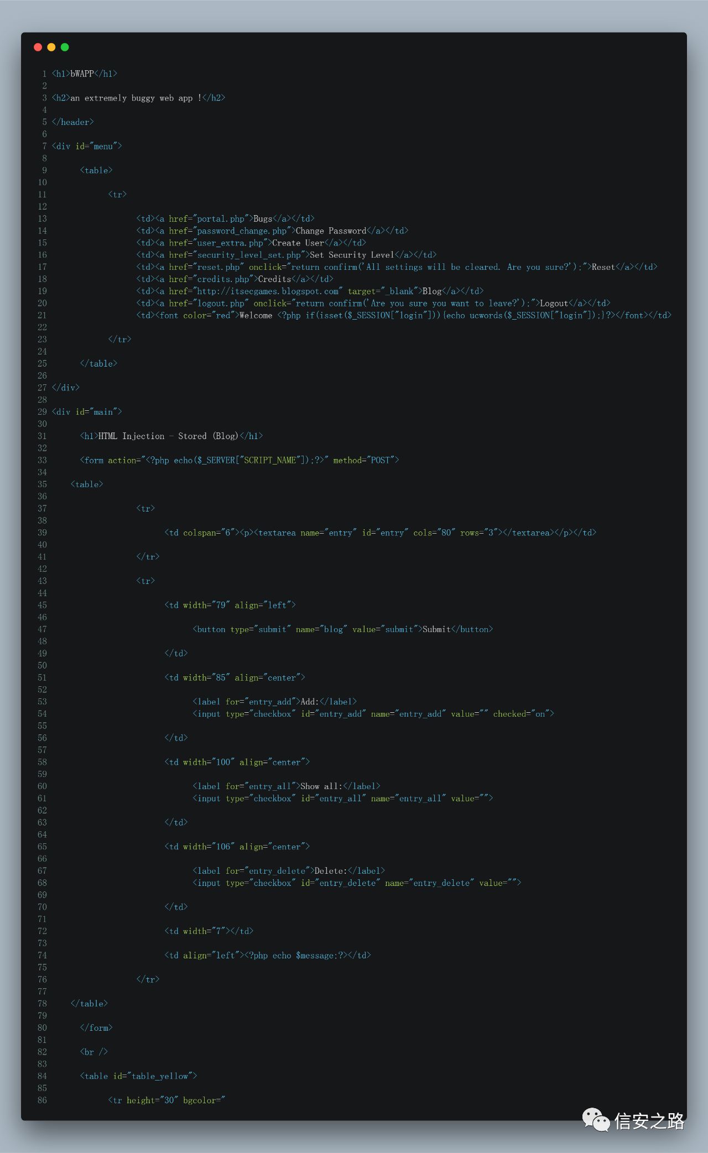The height and width of the screenshot is (1153, 708).
Task: Click the portal.php Bugs link line
Action: (x=226, y=218)
